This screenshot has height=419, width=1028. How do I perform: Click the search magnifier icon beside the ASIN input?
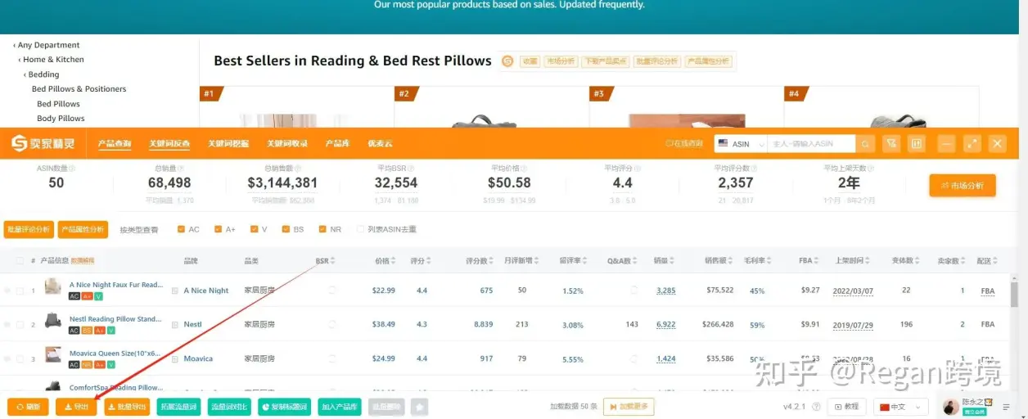pyautogui.click(x=865, y=144)
